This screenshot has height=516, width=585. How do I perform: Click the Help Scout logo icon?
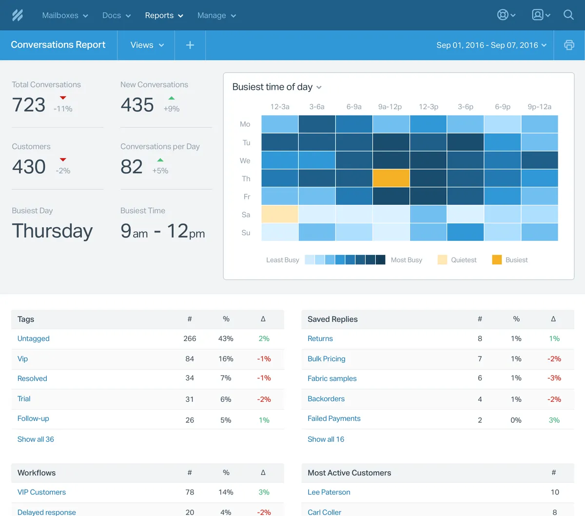click(x=18, y=15)
